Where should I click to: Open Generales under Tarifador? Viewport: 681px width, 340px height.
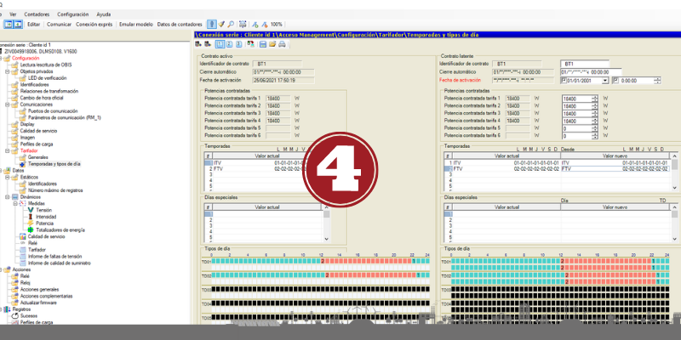38,157
